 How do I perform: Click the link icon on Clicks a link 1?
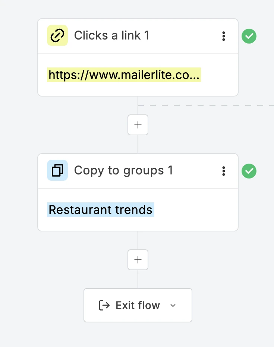57,35
